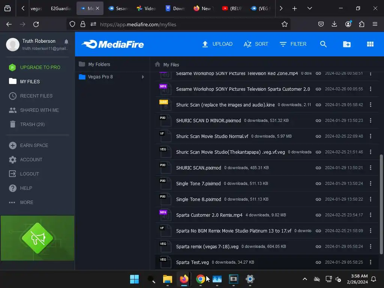Show hidden system tray icons chevron
384x288 pixels.
tap(305, 279)
